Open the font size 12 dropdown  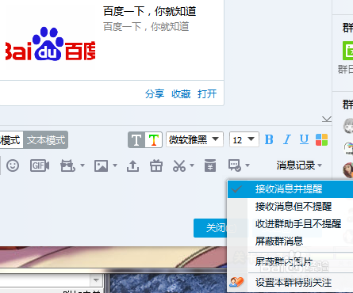coord(244,139)
